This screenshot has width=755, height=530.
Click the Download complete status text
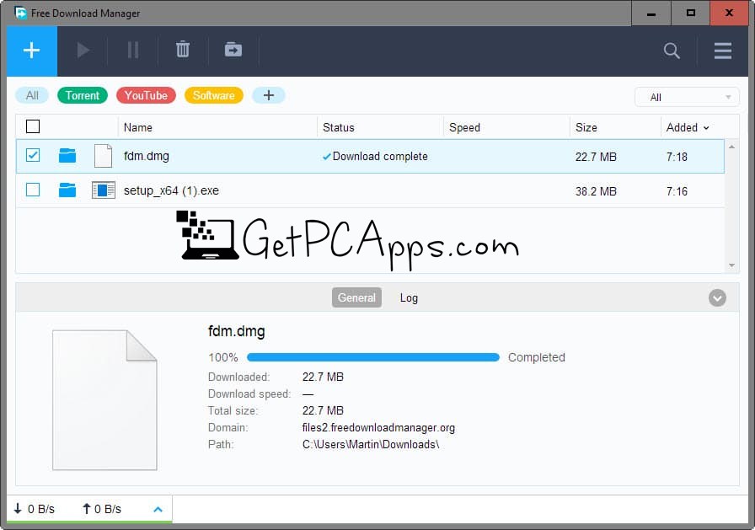(x=380, y=157)
